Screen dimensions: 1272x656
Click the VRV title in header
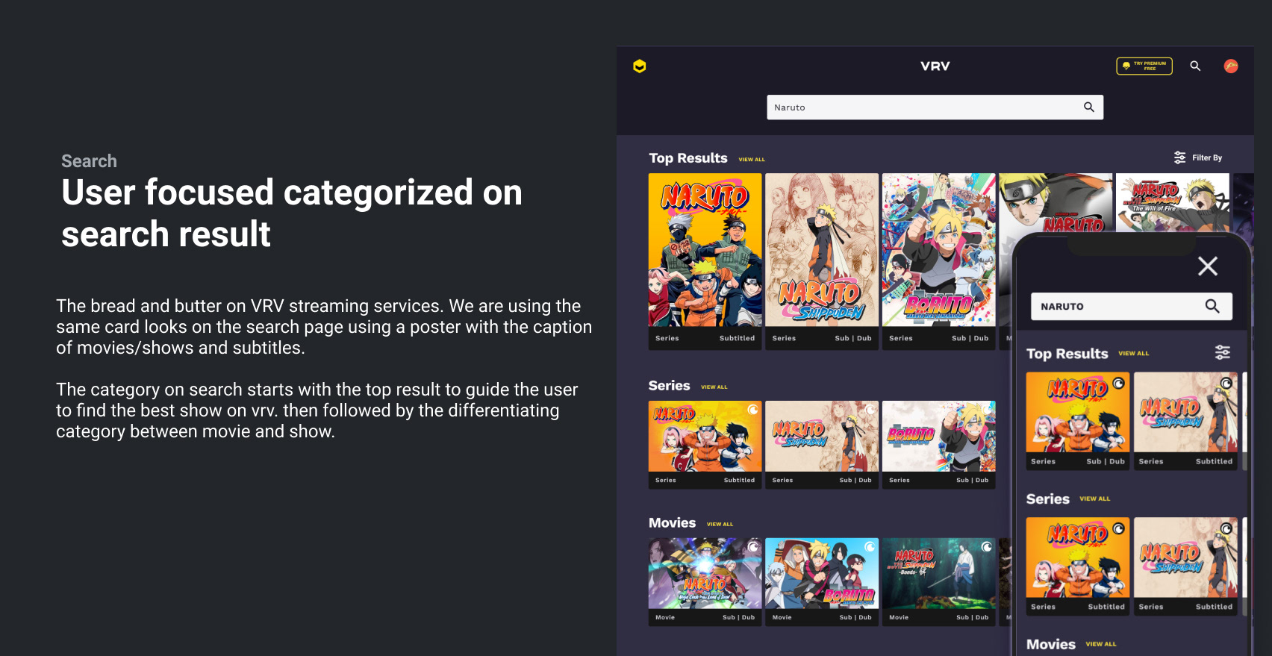click(935, 66)
